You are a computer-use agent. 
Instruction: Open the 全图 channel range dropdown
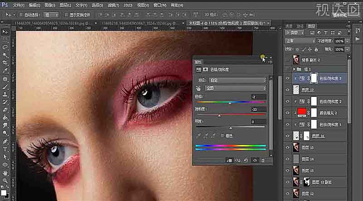[235, 88]
